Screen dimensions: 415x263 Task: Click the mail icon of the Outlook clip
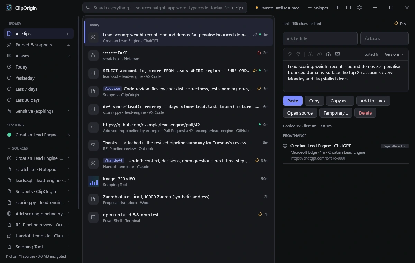click(93, 145)
